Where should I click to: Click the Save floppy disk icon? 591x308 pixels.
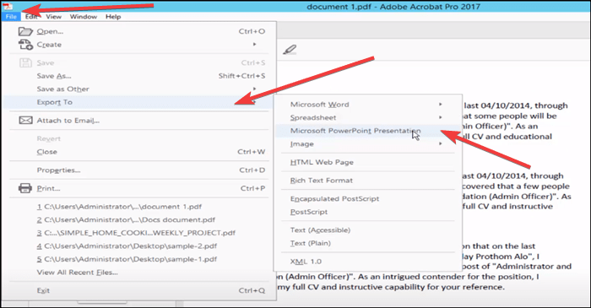25,63
